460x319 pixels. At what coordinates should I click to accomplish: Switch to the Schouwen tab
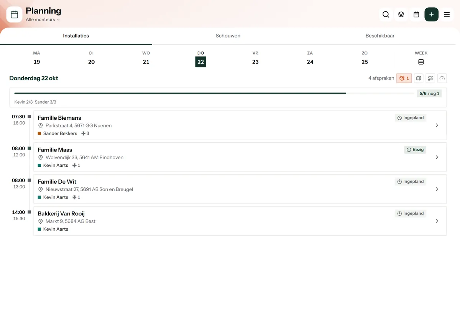pyautogui.click(x=228, y=36)
